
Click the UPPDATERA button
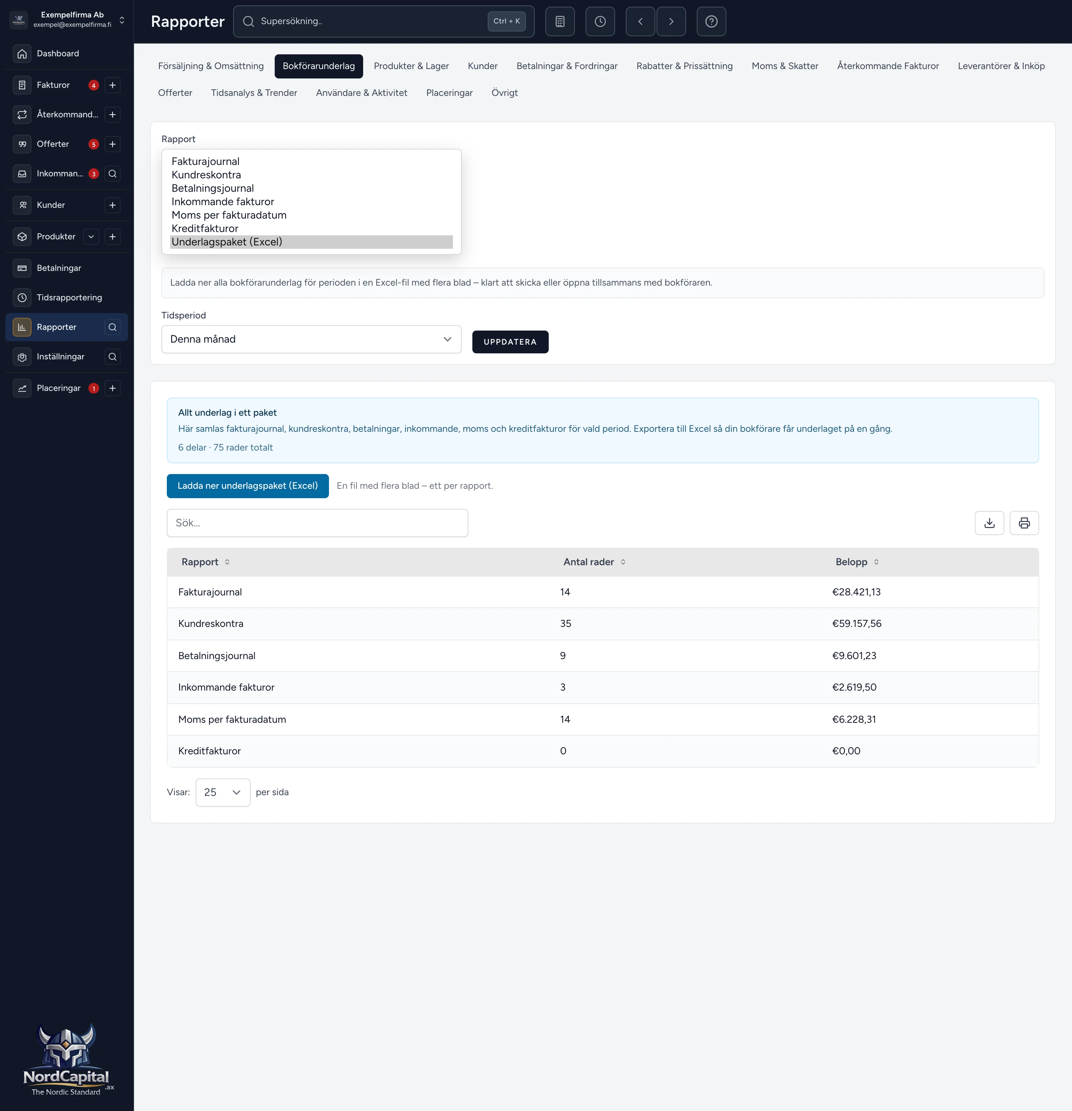click(510, 342)
